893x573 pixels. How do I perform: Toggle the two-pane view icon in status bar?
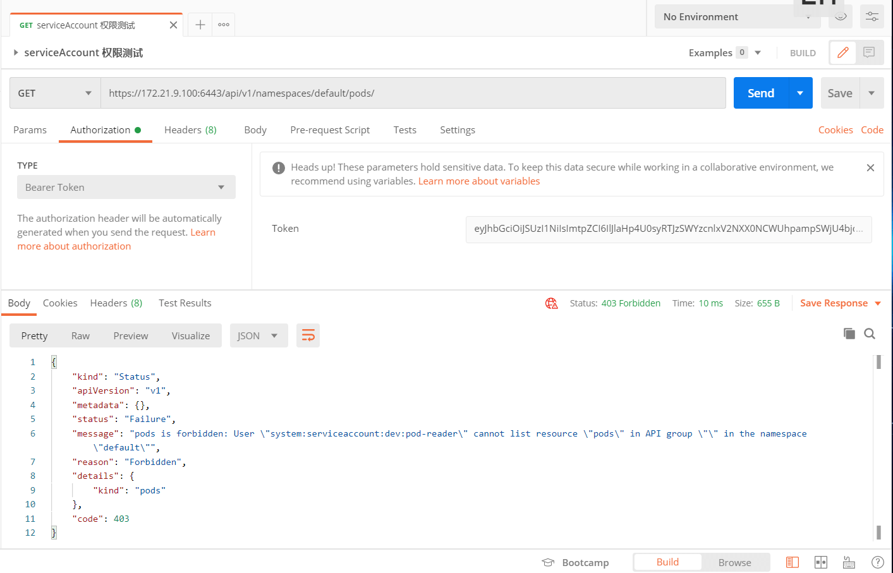[820, 562]
